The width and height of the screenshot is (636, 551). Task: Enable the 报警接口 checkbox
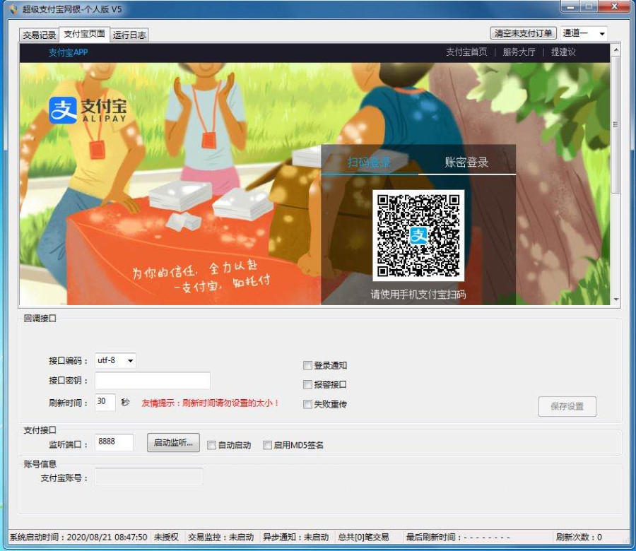point(307,384)
